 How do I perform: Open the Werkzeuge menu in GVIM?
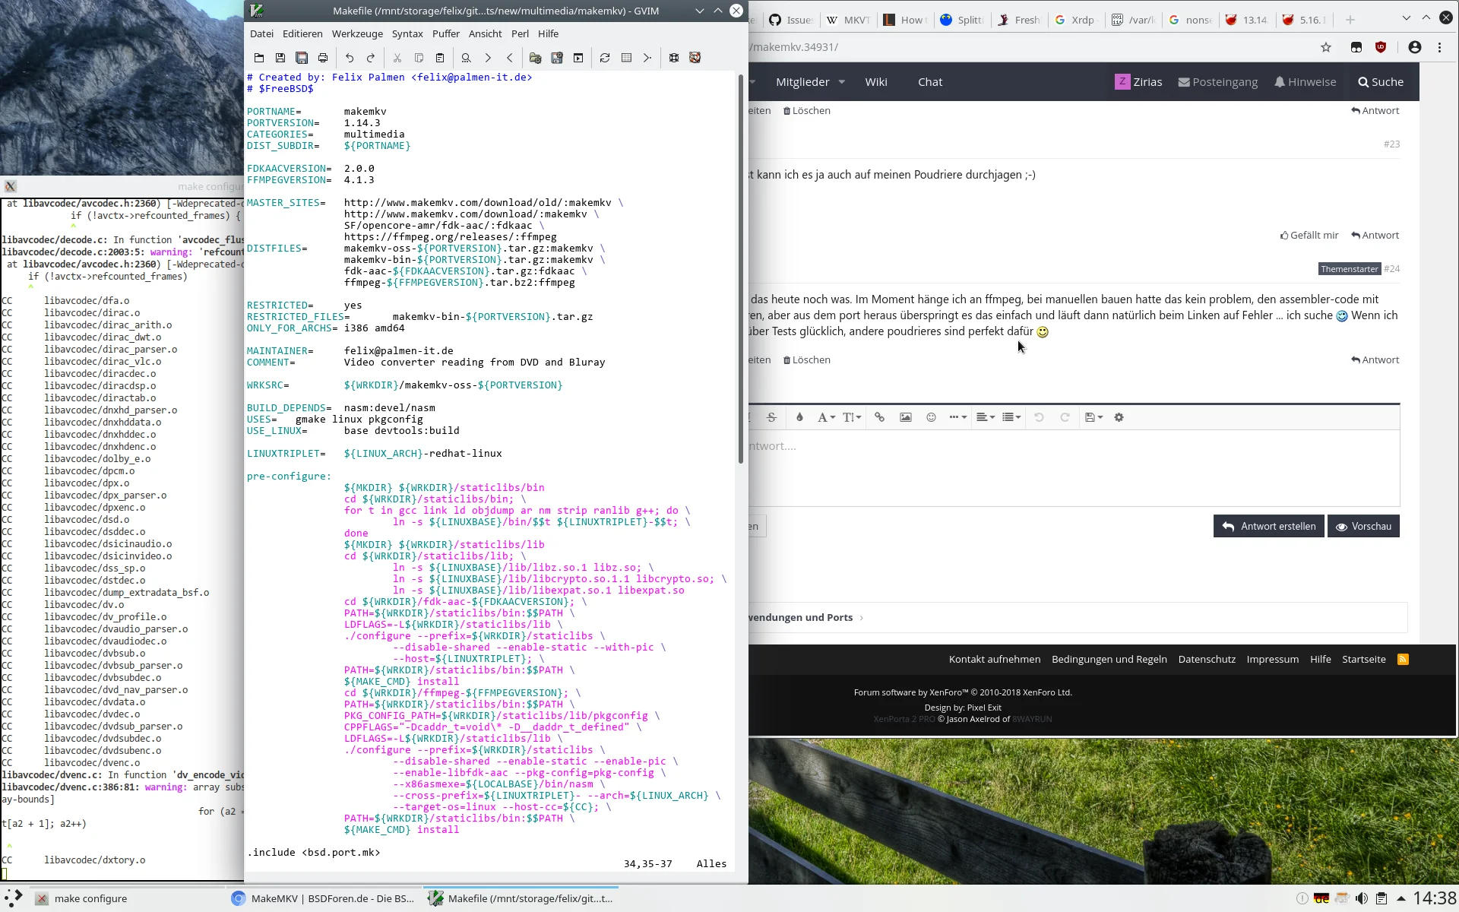pyautogui.click(x=357, y=33)
